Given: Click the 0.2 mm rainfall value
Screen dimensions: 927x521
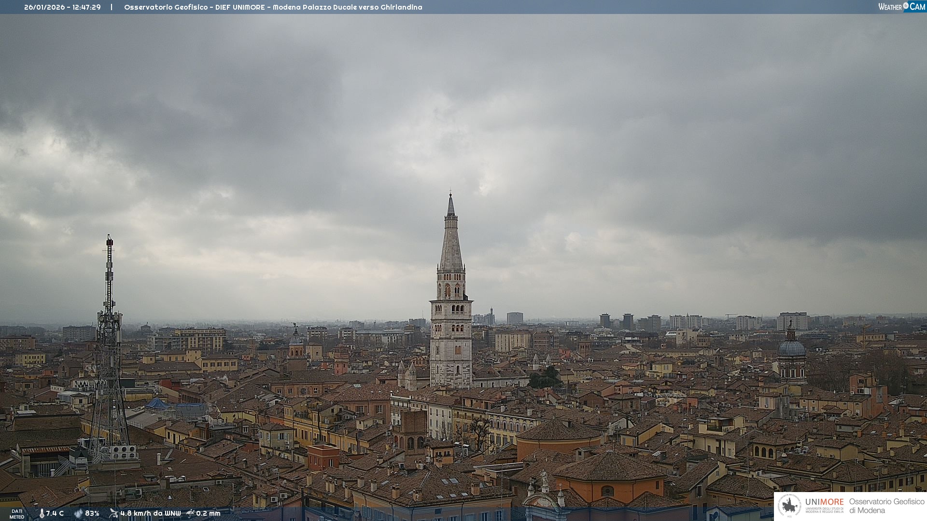Looking at the screenshot, I should pos(208,513).
